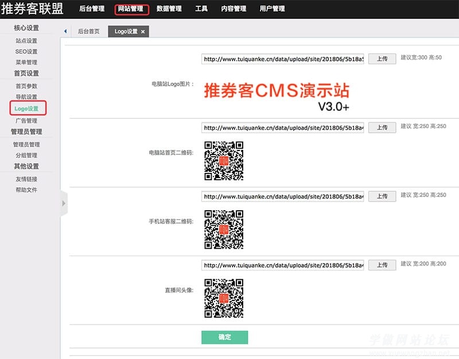Open 站点设置 in the sidebar
This screenshot has height=359, width=459.
pyautogui.click(x=26, y=41)
